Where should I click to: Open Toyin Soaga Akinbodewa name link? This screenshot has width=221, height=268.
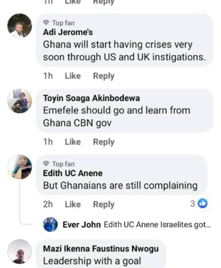tap(91, 98)
